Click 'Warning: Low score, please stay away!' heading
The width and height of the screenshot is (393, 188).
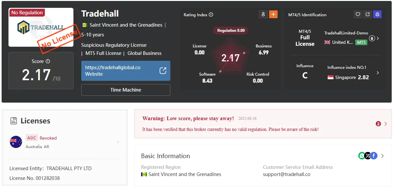click(188, 119)
